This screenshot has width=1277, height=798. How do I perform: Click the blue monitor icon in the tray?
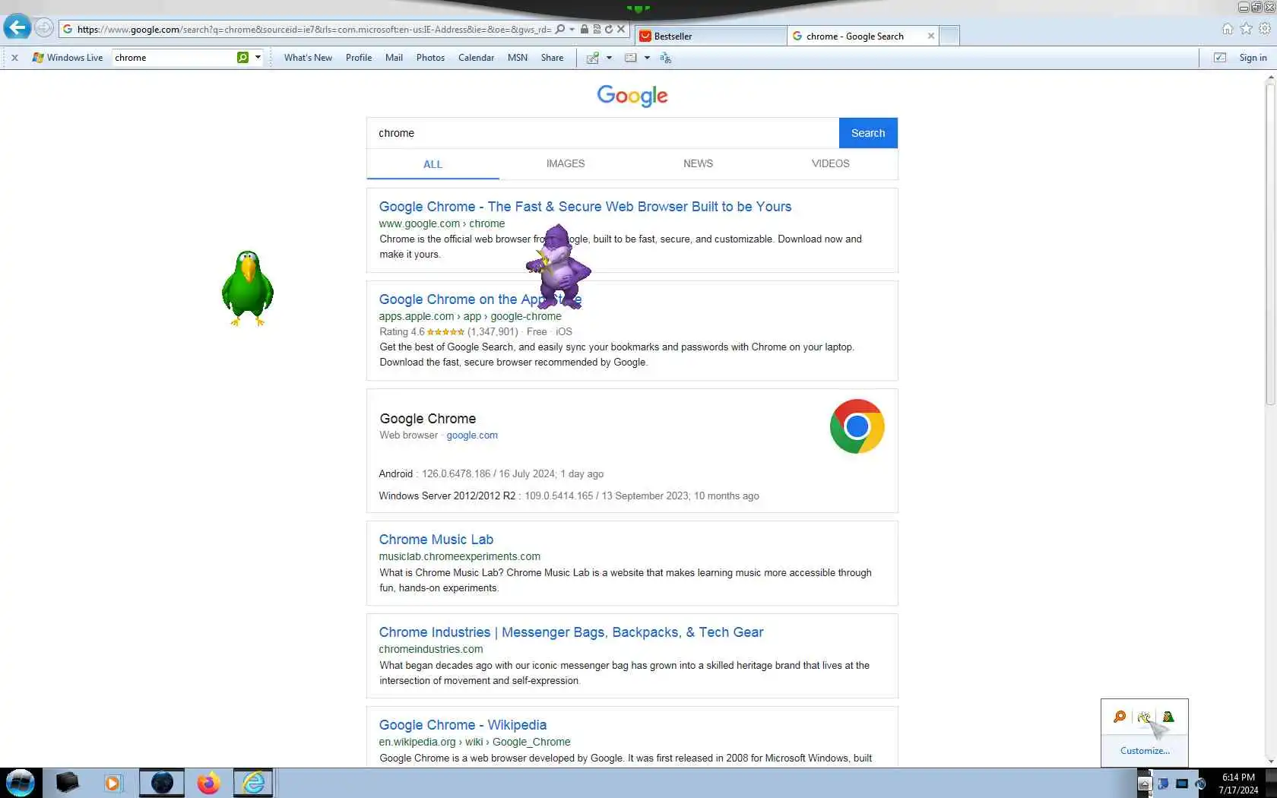(x=1182, y=784)
